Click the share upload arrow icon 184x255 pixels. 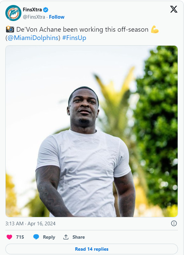(x=66, y=237)
